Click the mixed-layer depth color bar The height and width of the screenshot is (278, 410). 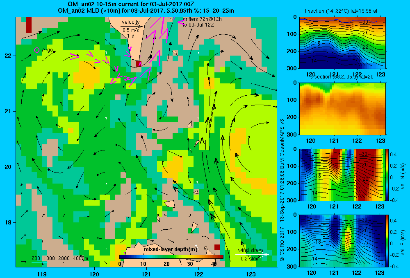(x=171, y=257)
